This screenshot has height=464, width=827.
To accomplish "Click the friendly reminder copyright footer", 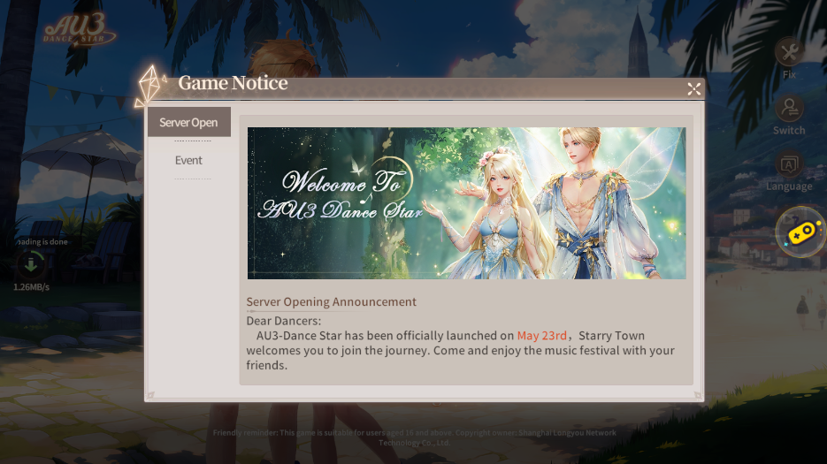I will coord(414,437).
